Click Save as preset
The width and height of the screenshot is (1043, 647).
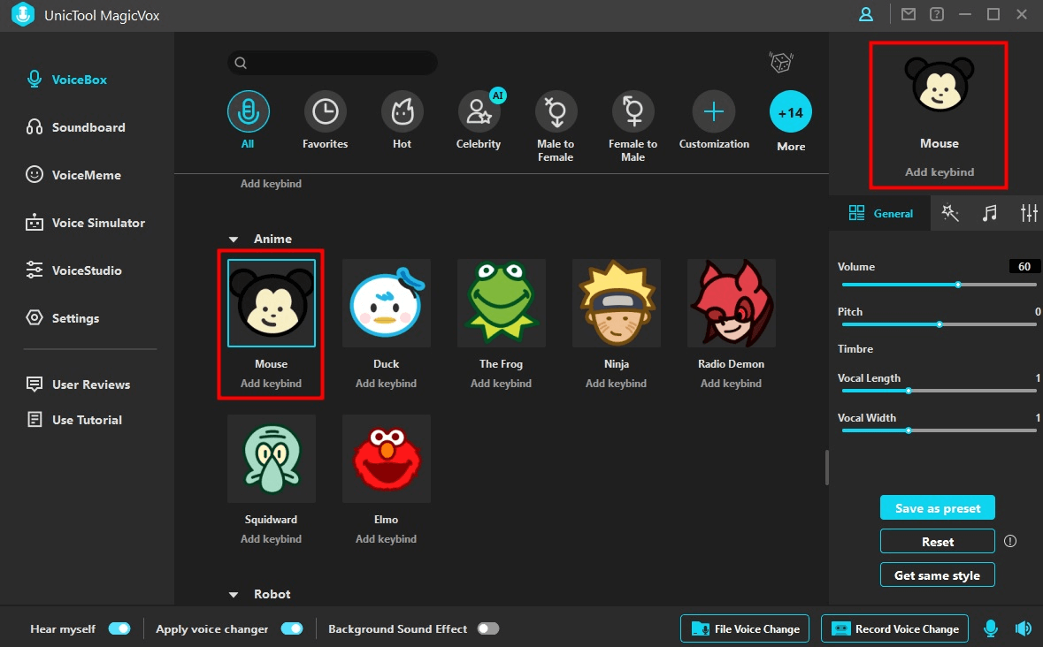point(937,508)
